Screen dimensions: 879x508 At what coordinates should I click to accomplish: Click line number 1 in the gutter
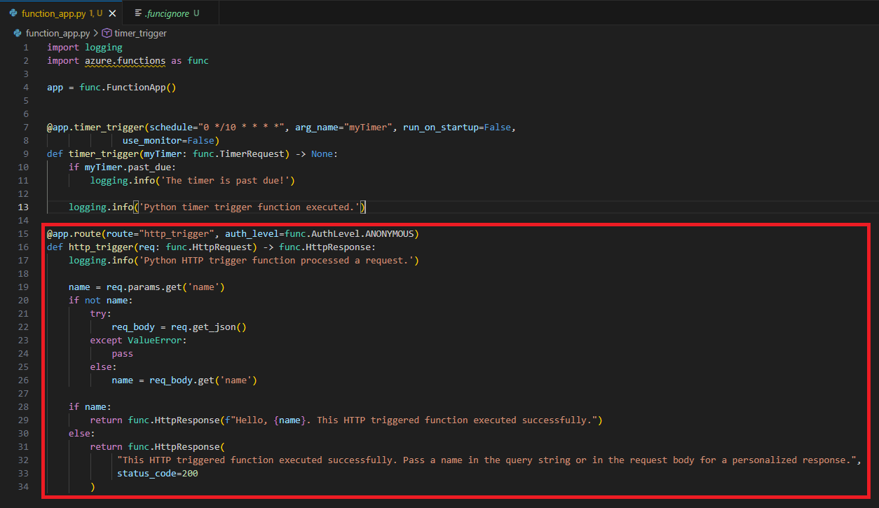[26, 47]
